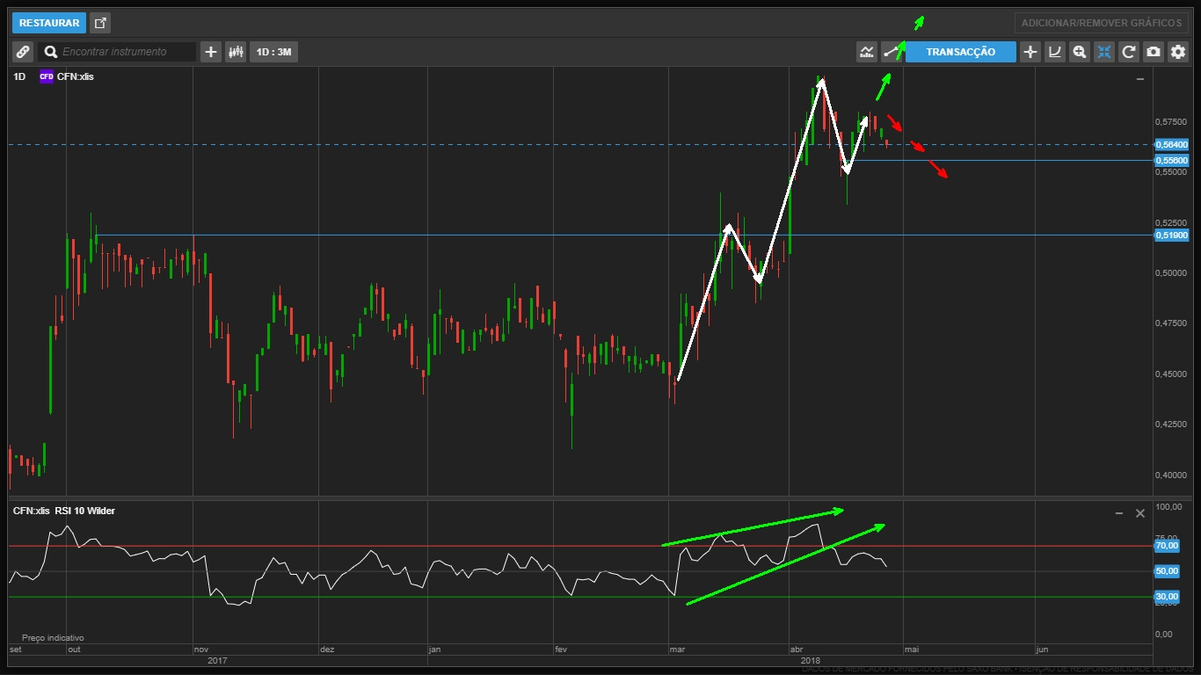Viewport: 1201px width, 675px height.
Task: Click the TRANSACÇÃO button
Action: 960,52
